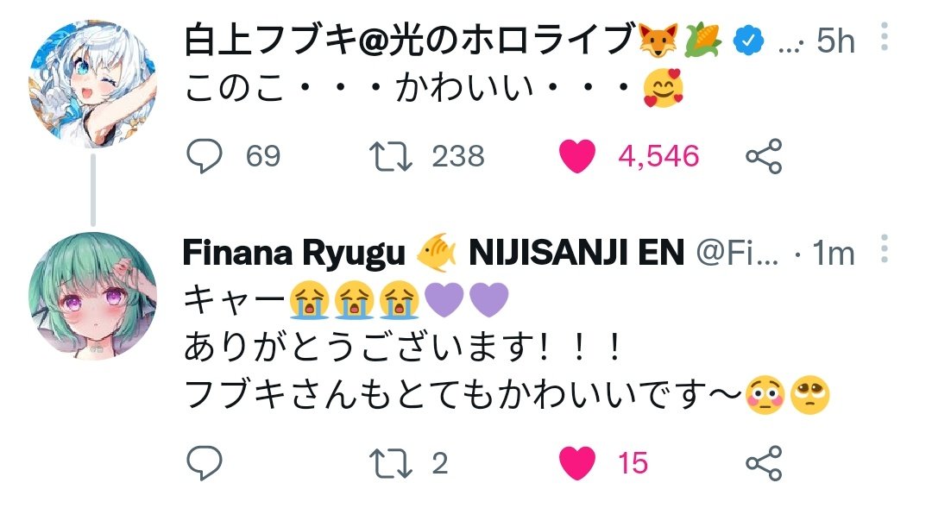The height and width of the screenshot is (508, 932).
Task: Share Fubuki's tweet via share icon
Action: 764,156
